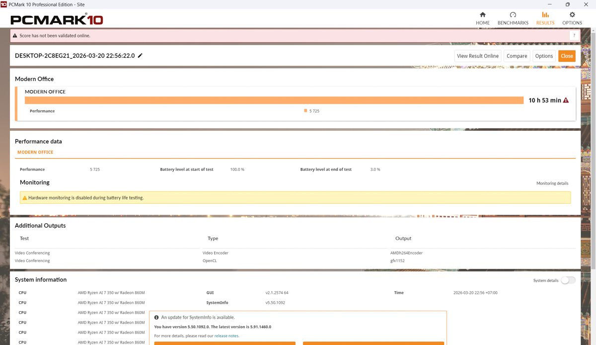Click the Compare button
This screenshot has width=596, height=345.
click(x=517, y=56)
